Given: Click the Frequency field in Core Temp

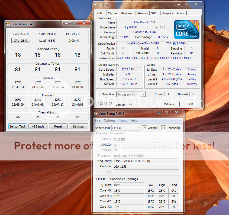Looking at the screenshot, I should pos(146,161).
